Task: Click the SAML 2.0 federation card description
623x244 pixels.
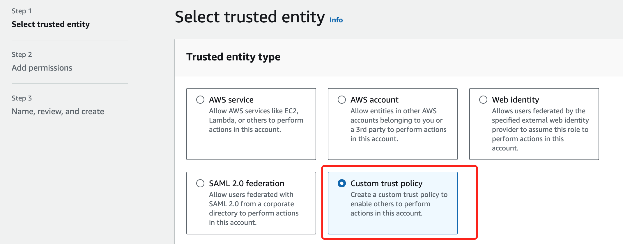Action: [x=254, y=209]
